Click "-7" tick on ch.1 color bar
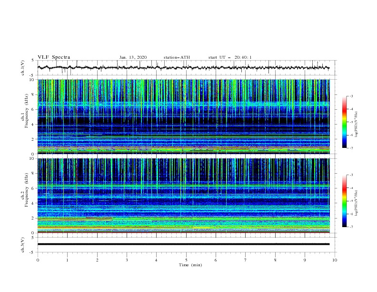Screen dimensions: 377x292 pos(351,148)
